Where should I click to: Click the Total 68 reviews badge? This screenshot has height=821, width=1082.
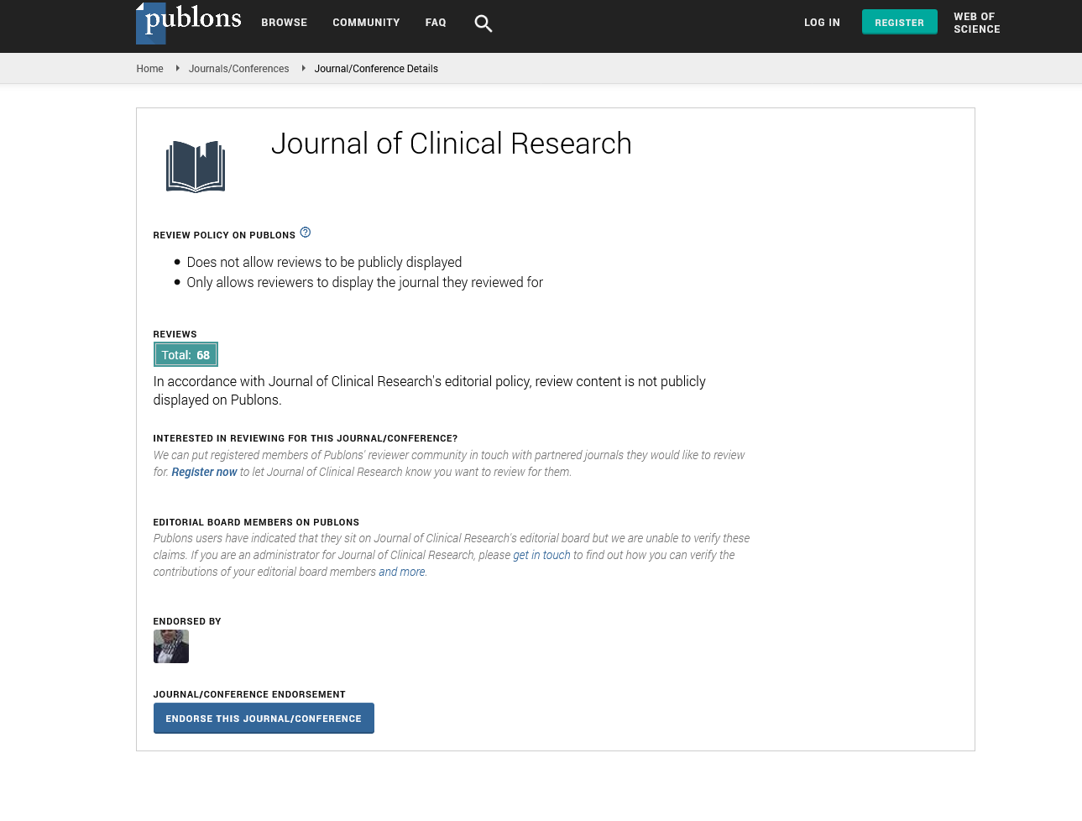[186, 355]
